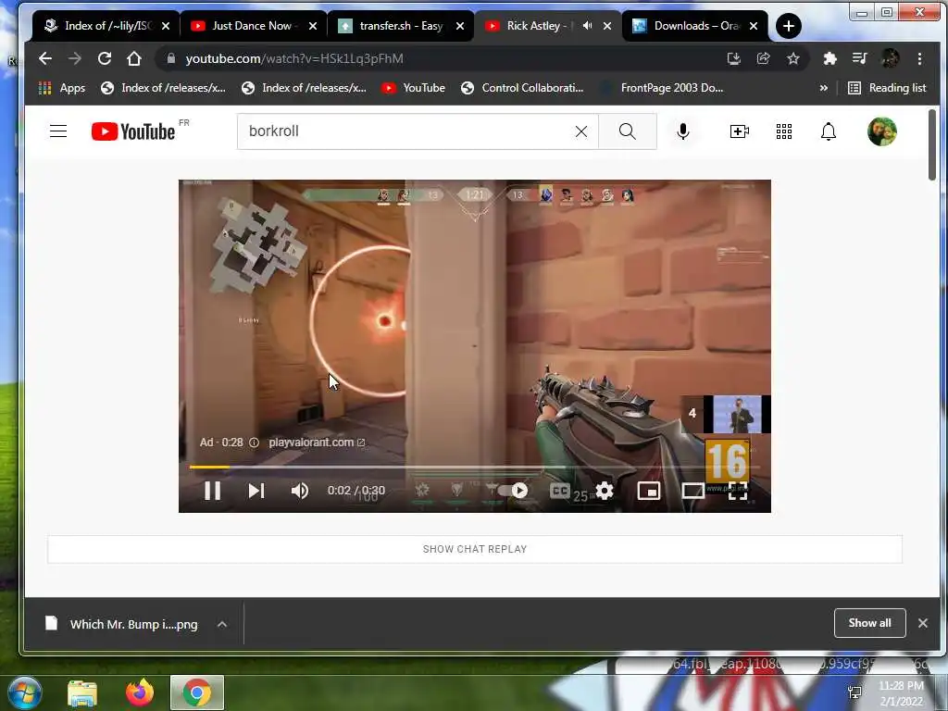Screen dimensions: 948x711
Task: Close the Just Dance Now tab
Action: point(313,25)
